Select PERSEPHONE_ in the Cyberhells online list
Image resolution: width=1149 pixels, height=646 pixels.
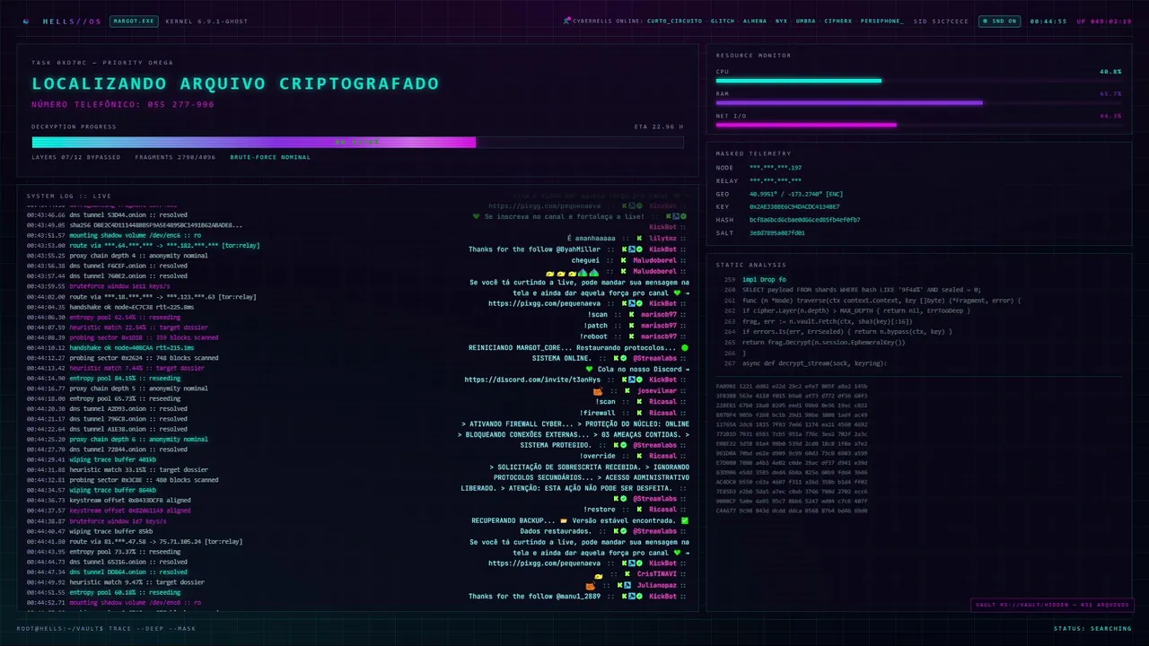(881, 21)
